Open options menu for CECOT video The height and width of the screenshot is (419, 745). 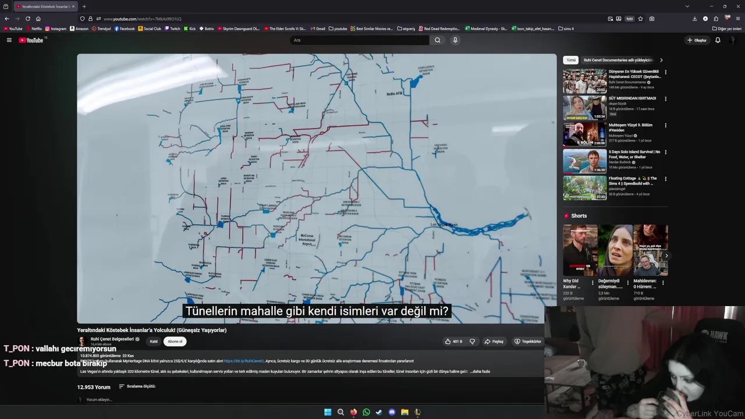[666, 72]
